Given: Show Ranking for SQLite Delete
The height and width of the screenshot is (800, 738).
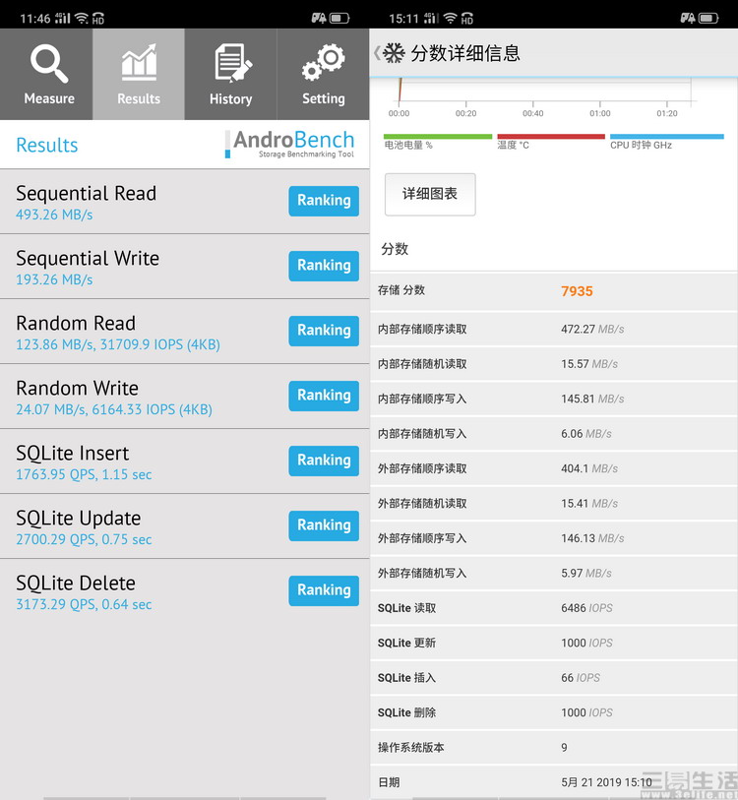Looking at the screenshot, I should click(x=324, y=590).
